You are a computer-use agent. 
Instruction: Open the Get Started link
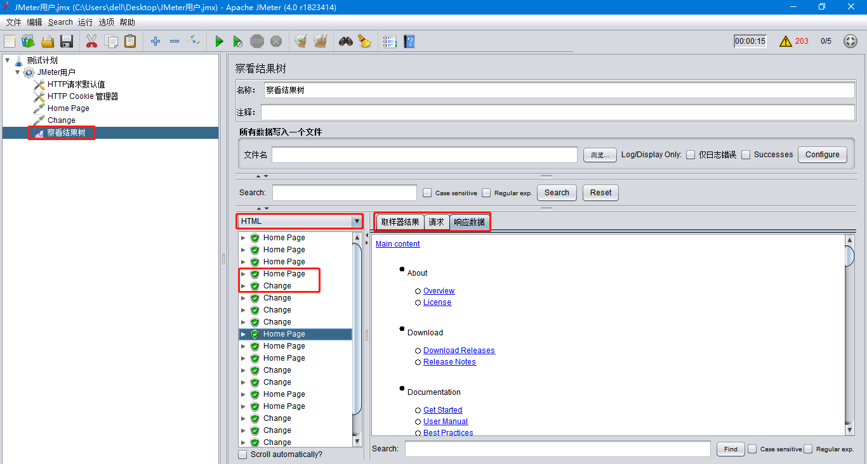click(x=443, y=410)
